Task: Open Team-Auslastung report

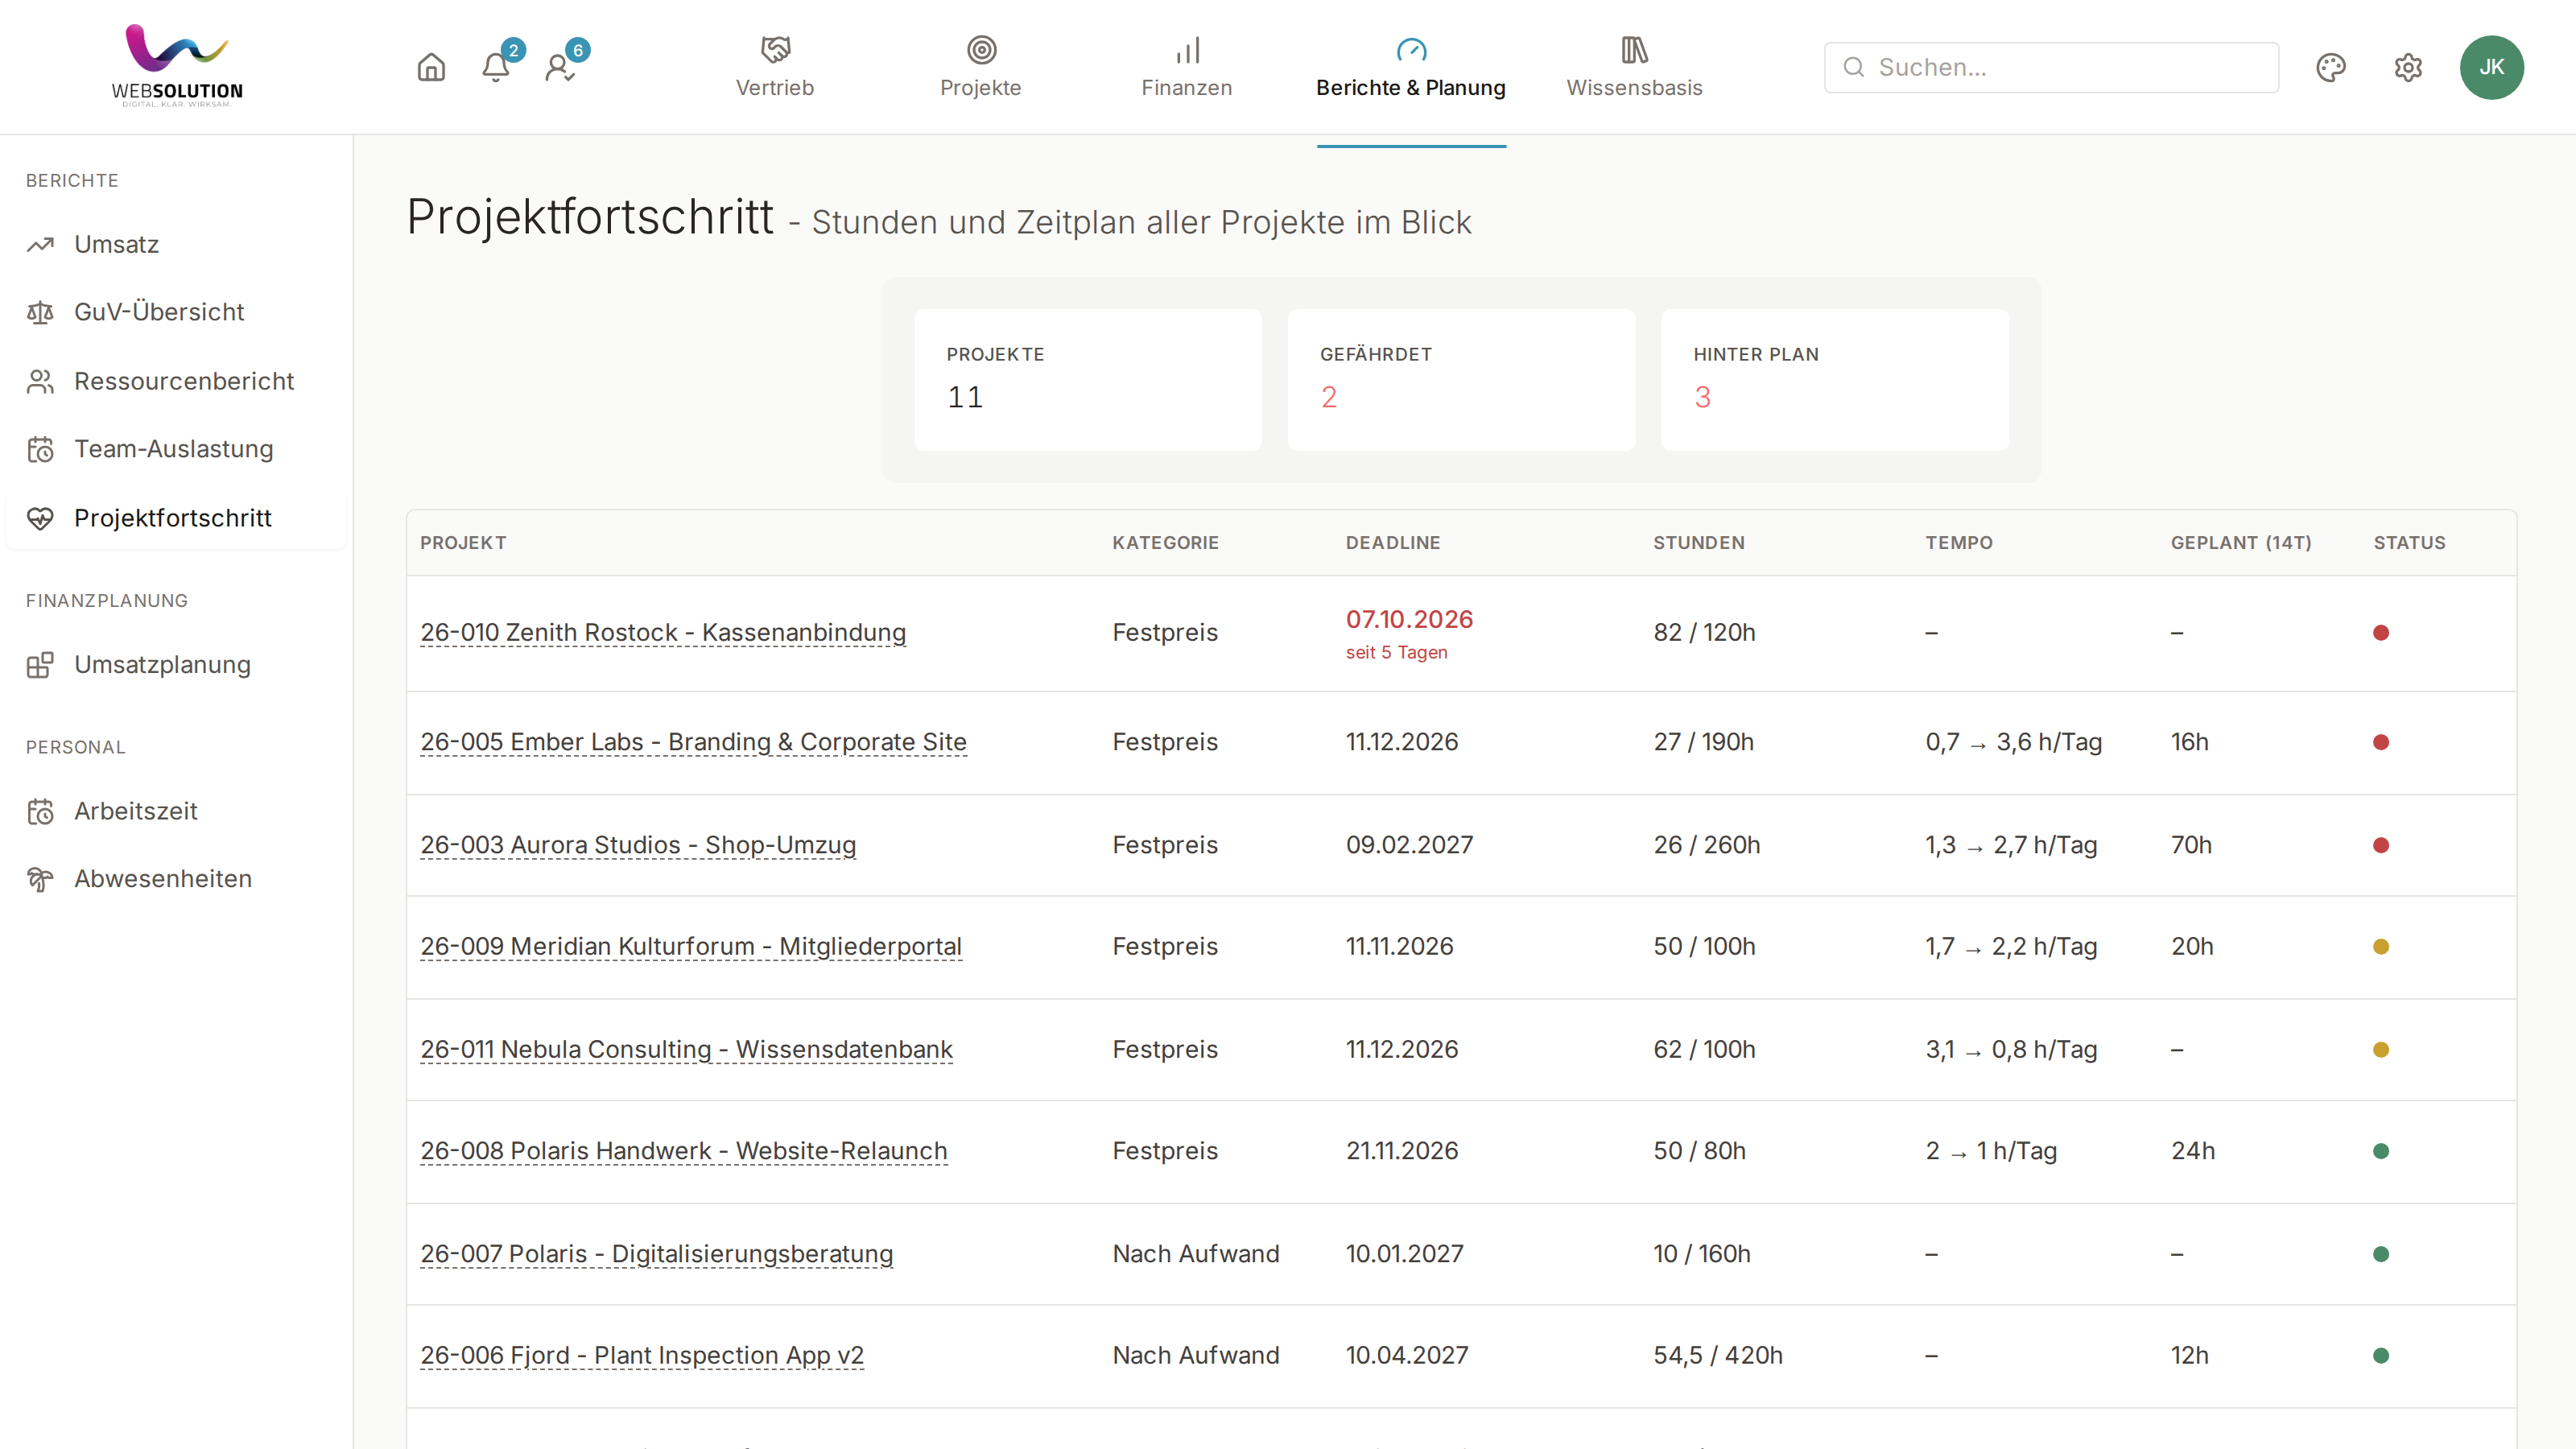Action: point(176,449)
